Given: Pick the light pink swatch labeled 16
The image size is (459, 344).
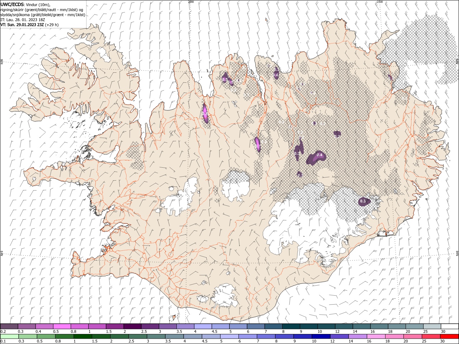Looking at the screenshot, I should pos(375,336).
